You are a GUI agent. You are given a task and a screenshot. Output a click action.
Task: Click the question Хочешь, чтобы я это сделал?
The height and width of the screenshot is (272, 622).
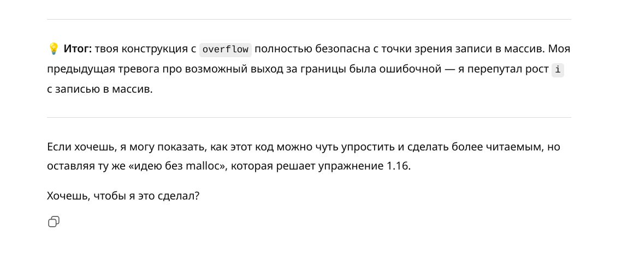pos(123,196)
